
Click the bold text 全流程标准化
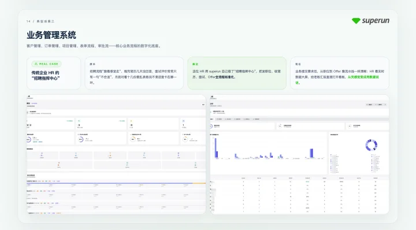225,77
